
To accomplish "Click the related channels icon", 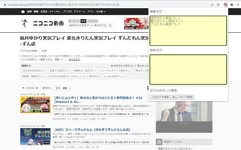I will [159, 142].
